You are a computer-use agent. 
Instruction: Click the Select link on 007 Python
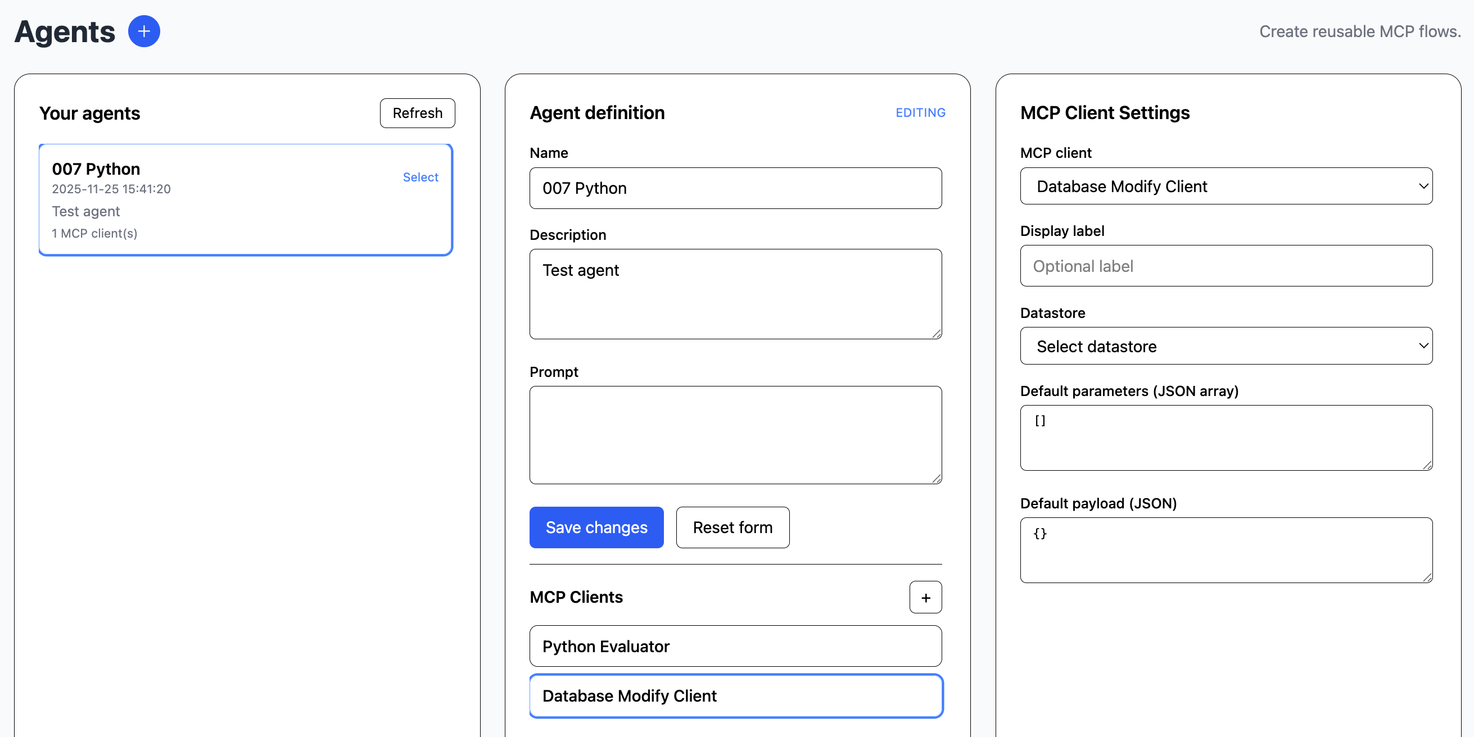pos(420,178)
